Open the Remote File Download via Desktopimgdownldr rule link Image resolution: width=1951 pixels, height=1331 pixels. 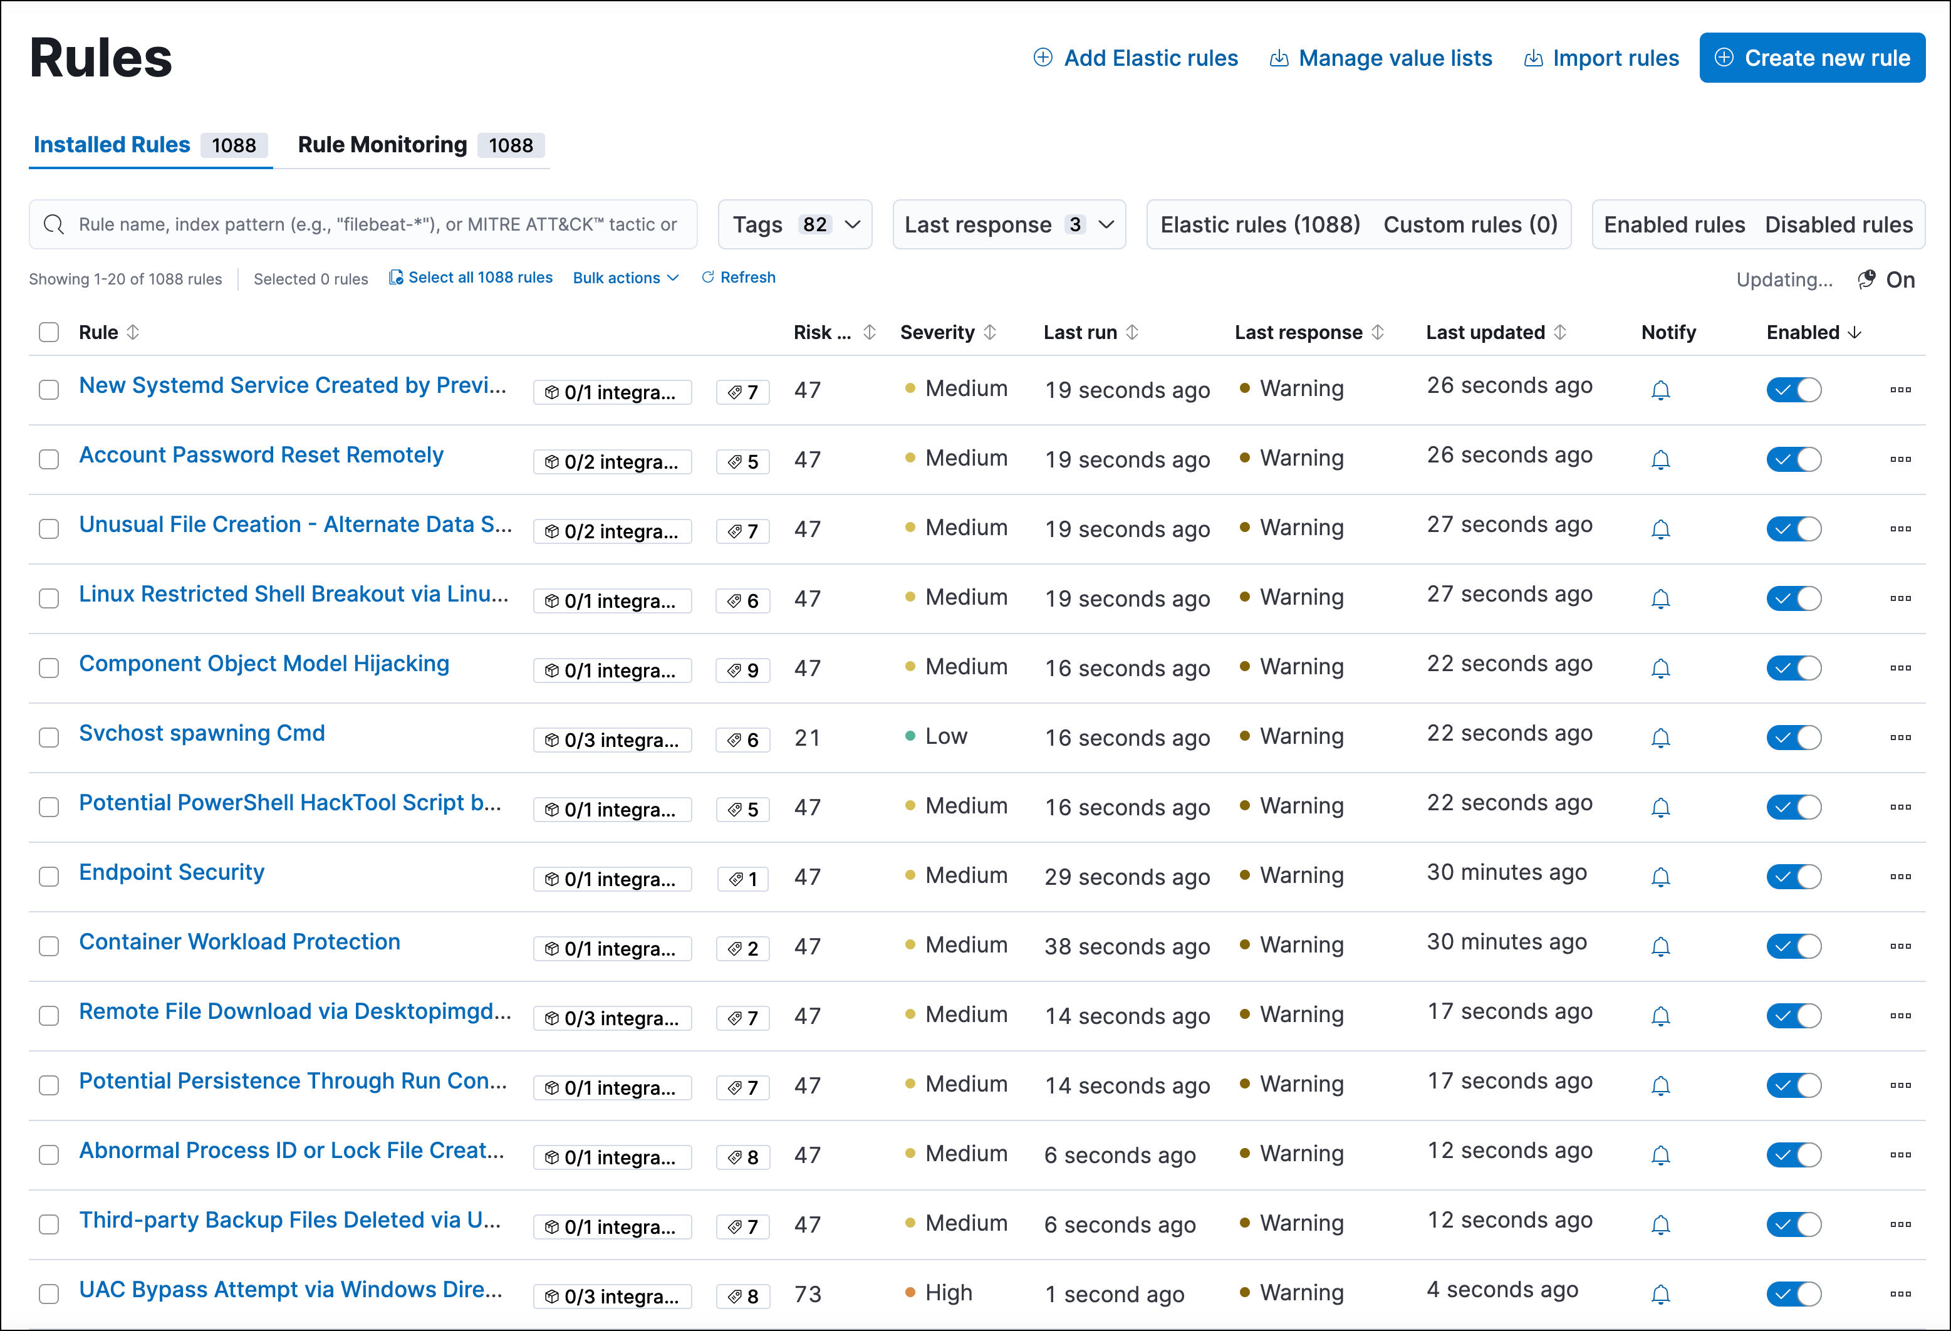[294, 1011]
